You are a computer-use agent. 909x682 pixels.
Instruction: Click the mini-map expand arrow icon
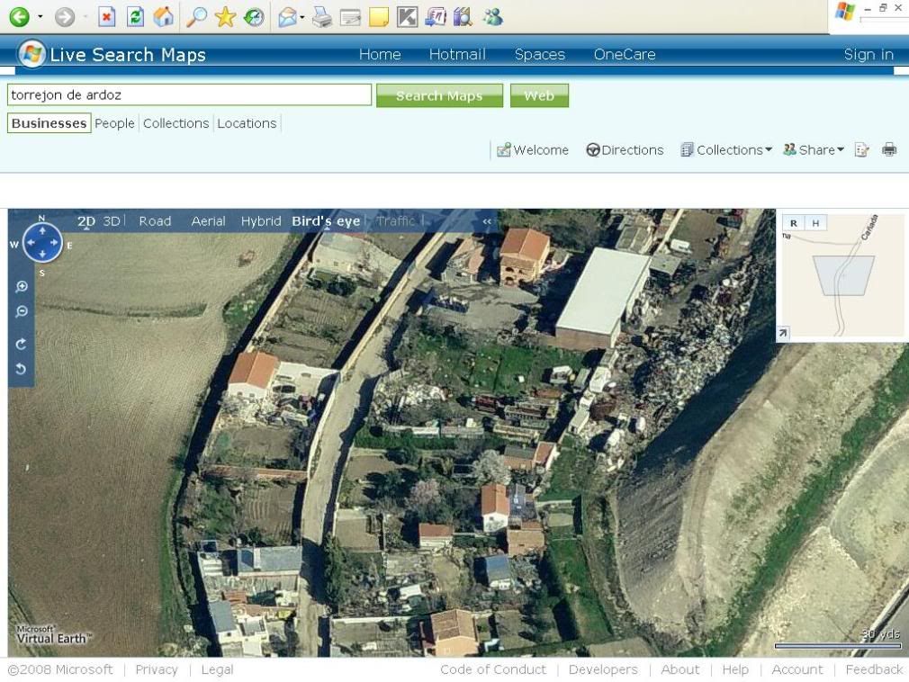click(783, 334)
